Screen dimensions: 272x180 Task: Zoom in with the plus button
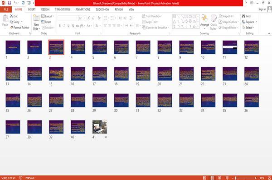[x=256, y=178]
